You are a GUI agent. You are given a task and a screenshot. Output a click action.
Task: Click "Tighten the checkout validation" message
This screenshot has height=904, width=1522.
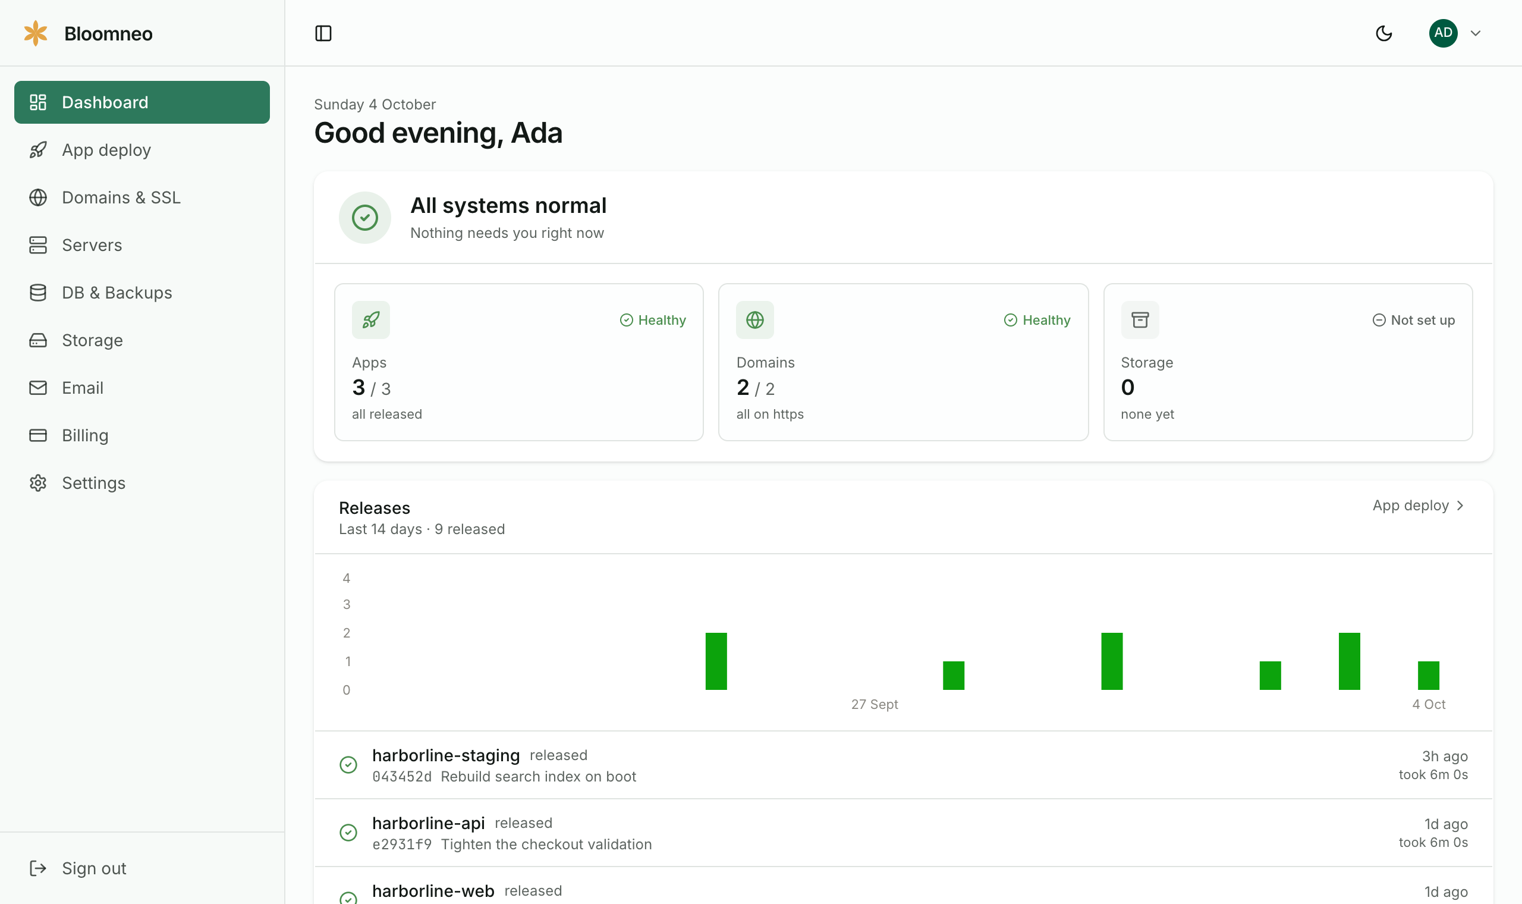pyautogui.click(x=546, y=845)
